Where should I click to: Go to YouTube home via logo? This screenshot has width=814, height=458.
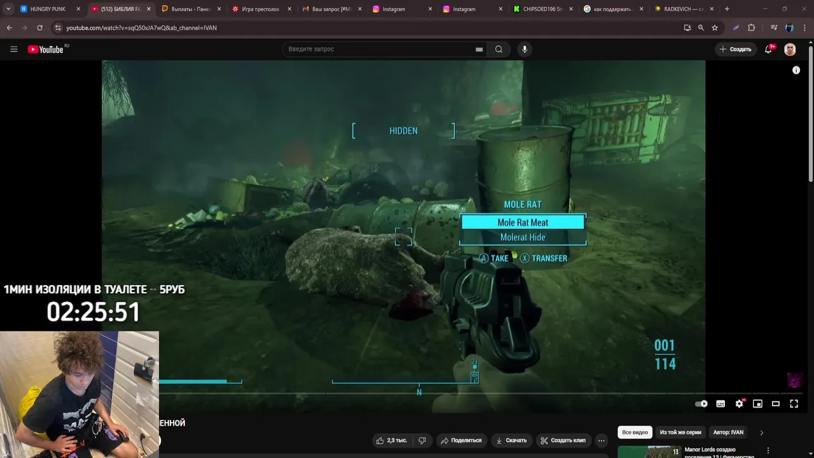[48, 49]
